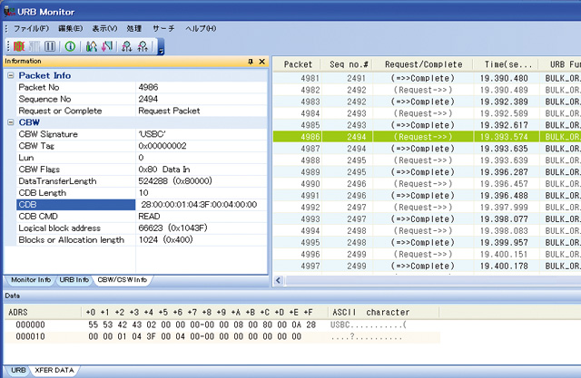Select the CBW Signature row

point(142,134)
